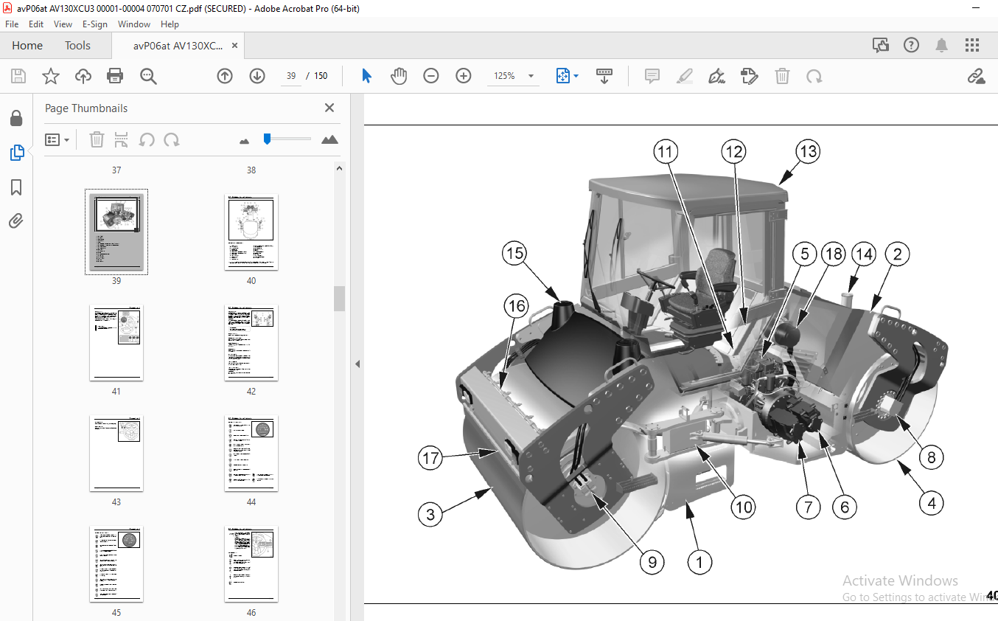
Task: Select the avP06at AV130XC document tab
Action: 178,45
